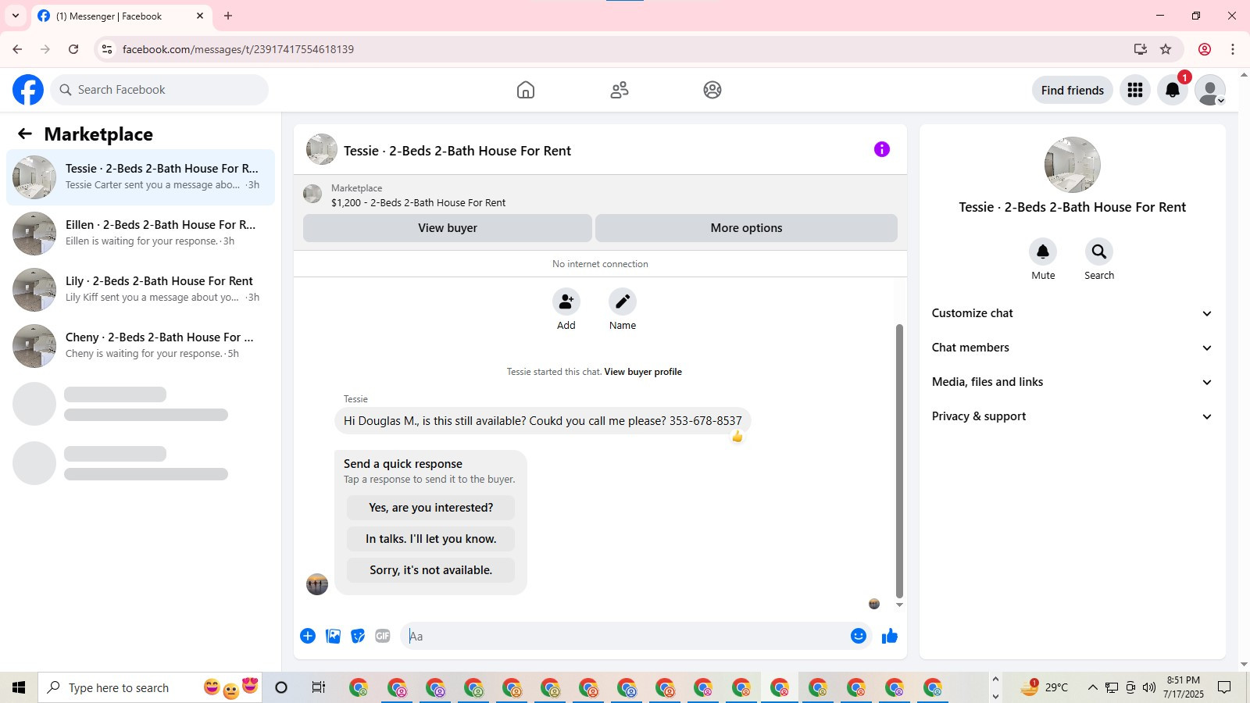Open the weather widget showing 29°C
Image resolution: width=1250 pixels, height=703 pixels.
click(1045, 687)
